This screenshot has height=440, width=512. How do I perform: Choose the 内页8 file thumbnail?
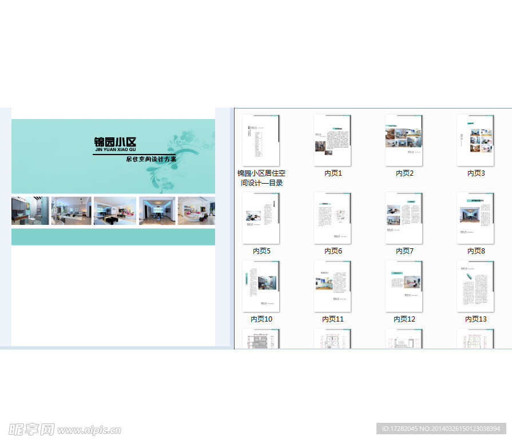[475, 218]
